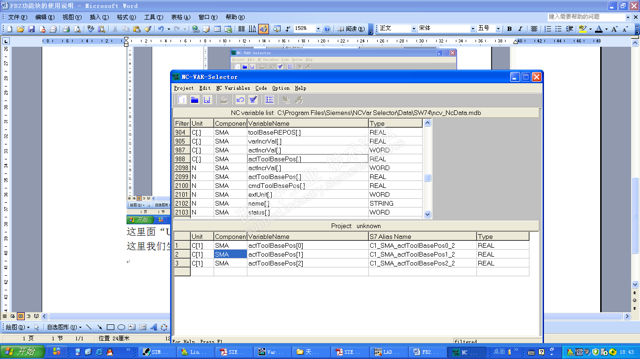Click the checkmark pen icon in NC-VAR-Selector
This screenshot has height=359, width=640.
click(253, 100)
